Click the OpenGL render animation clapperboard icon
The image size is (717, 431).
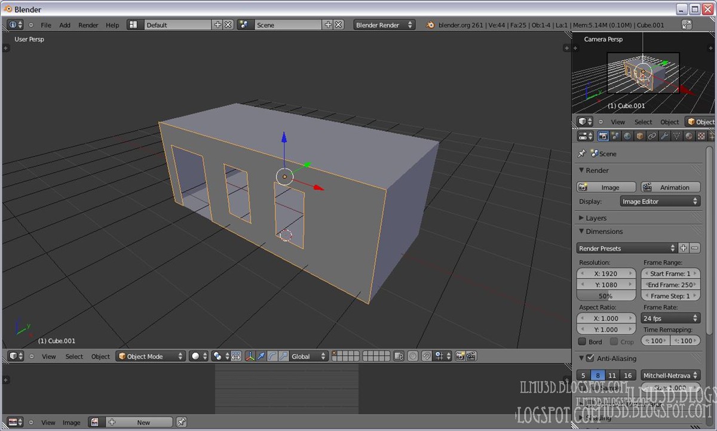[x=471, y=356]
